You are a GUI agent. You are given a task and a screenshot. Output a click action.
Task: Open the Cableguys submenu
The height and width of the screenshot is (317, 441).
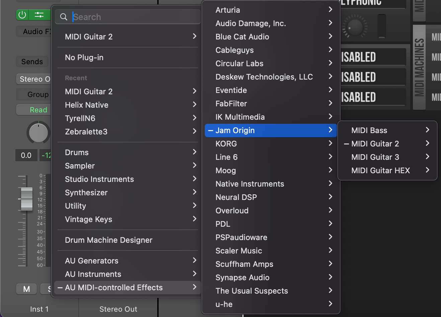pyautogui.click(x=271, y=50)
